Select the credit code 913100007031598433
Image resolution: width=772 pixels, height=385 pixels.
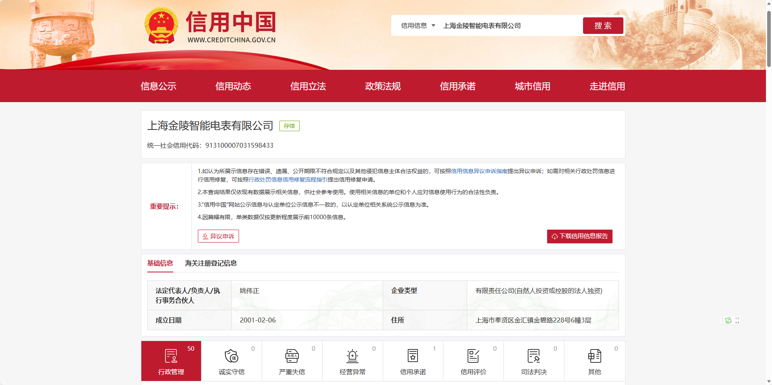239,145
